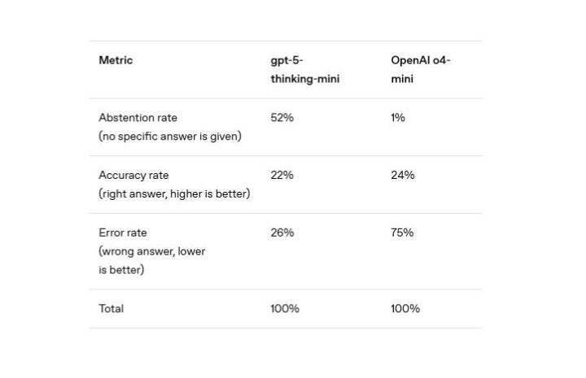586x378 pixels.
Task: Click the 100% total for OpenAI o4-mini
Action: click(x=405, y=309)
